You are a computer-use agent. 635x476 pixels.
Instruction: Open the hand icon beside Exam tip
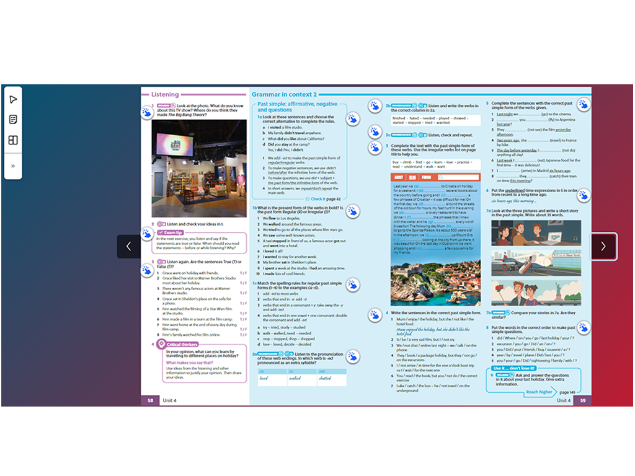pos(146,234)
